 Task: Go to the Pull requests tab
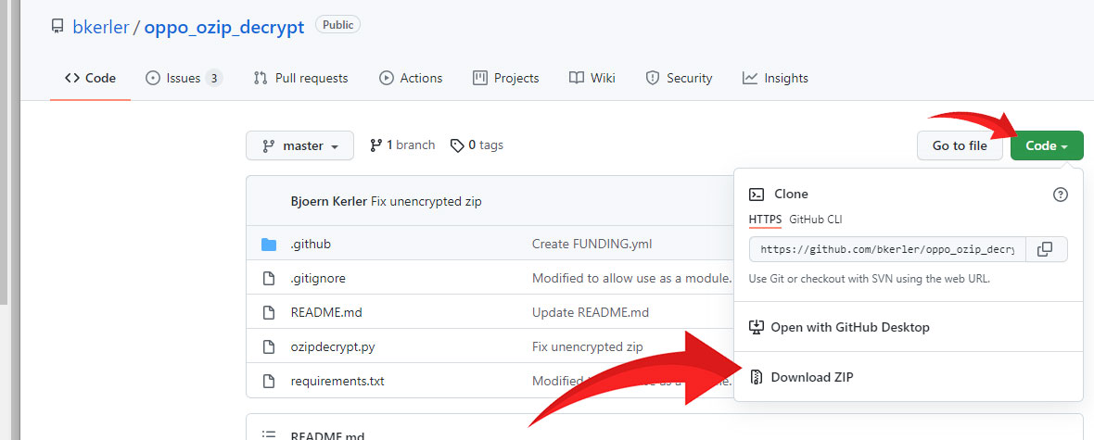pos(300,78)
